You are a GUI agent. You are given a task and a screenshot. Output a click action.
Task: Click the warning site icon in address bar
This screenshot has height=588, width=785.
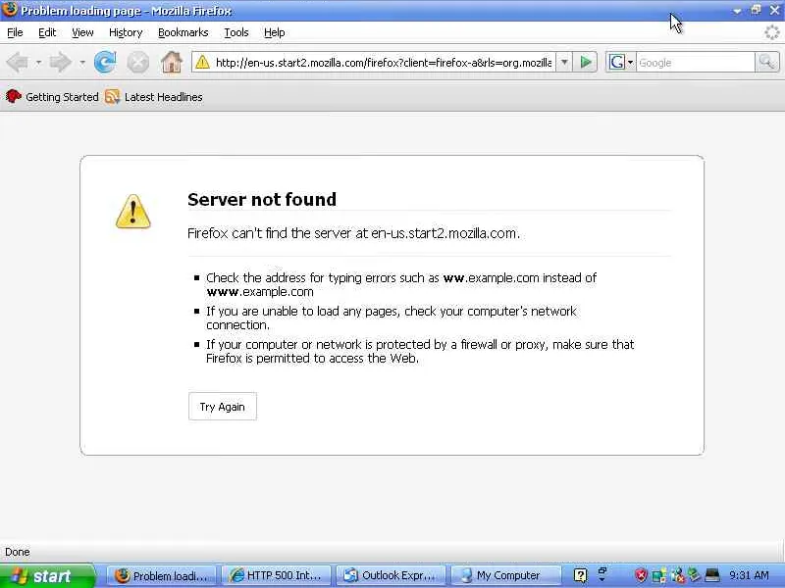click(202, 63)
